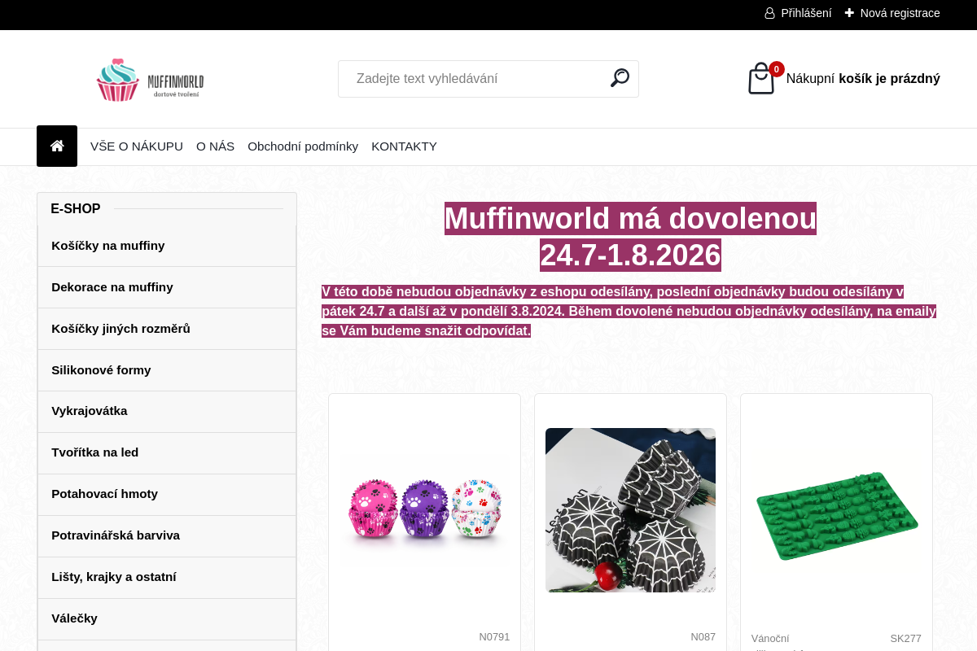Open KONTAKTY menu item
The width and height of the screenshot is (977, 651).
click(x=404, y=146)
